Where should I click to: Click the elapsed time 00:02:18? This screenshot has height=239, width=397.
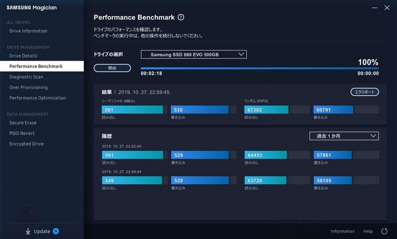tap(151, 74)
